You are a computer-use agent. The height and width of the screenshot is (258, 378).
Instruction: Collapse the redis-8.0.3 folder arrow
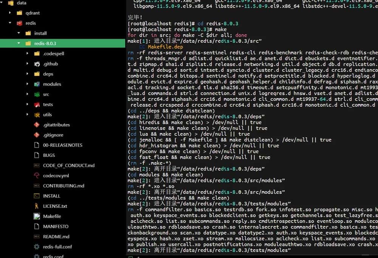tap(19, 43)
